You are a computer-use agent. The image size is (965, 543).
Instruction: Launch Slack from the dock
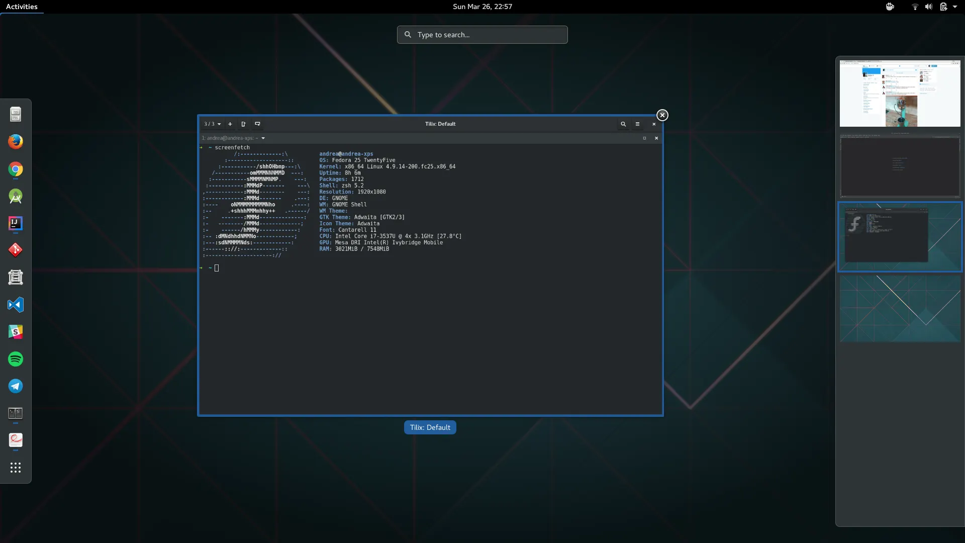16,332
